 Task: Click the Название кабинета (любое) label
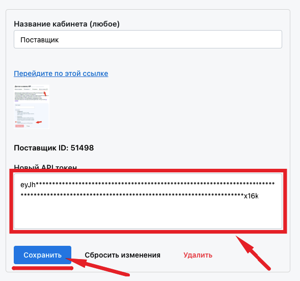click(x=67, y=24)
